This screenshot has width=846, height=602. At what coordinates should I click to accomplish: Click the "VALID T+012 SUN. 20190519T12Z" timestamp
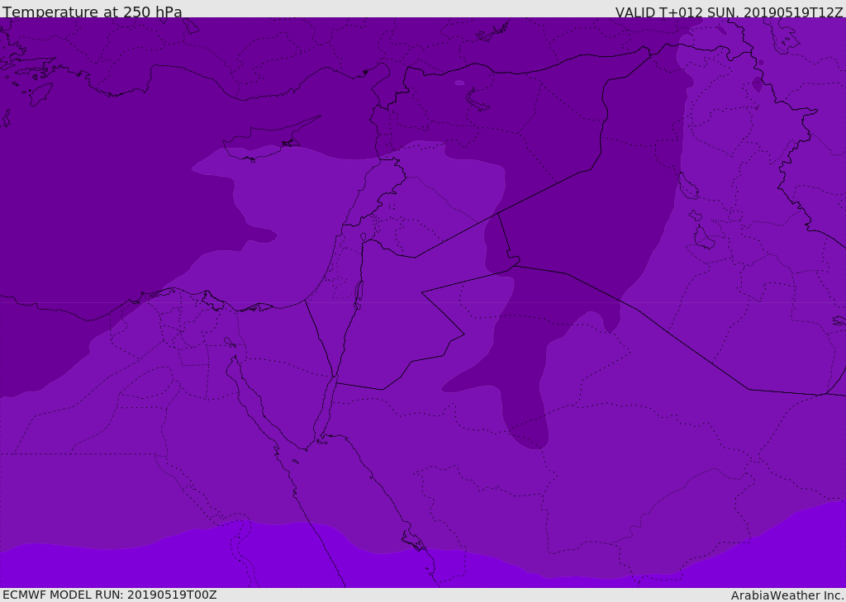click(729, 12)
